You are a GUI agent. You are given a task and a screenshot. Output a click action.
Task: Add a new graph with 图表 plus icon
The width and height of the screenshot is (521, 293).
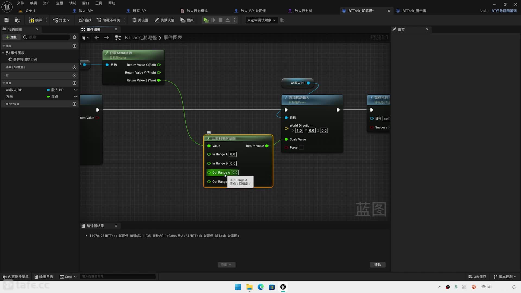(x=74, y=46)
